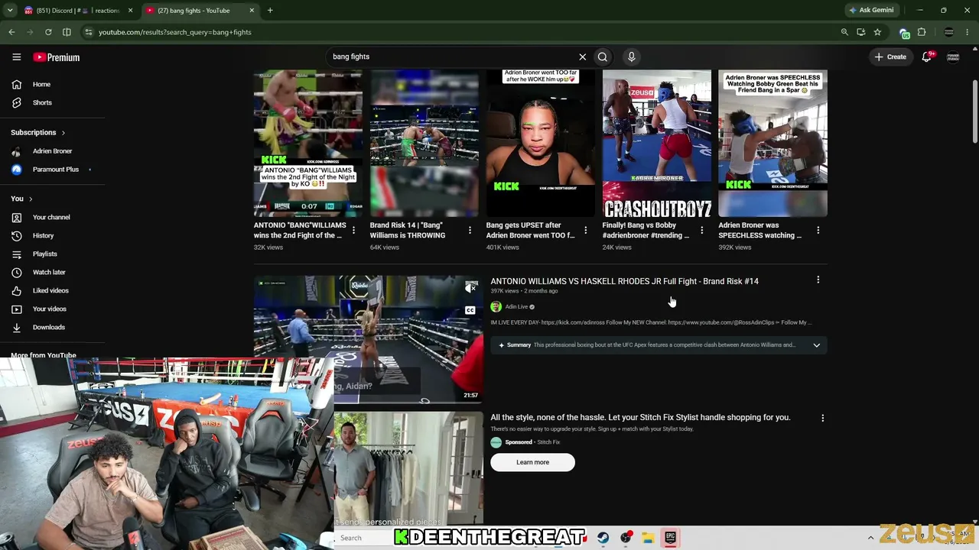Clear the search box with the X

(x=583, y=57)
